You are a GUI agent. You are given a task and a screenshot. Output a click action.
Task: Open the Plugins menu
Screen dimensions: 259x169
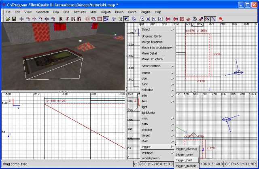(146, 12)
